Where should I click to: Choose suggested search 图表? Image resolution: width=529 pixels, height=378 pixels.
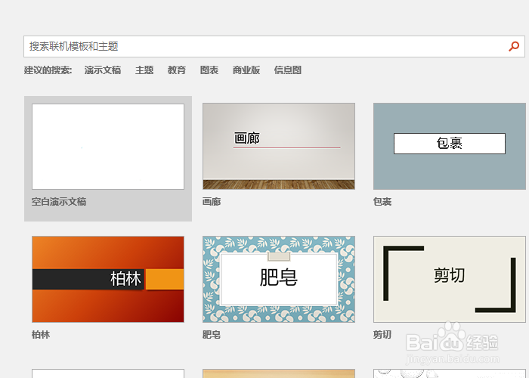pyautogui.click(x=209, y=70)
